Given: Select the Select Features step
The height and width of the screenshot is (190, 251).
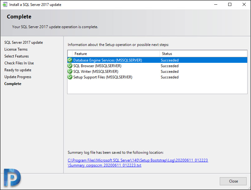Looking at the screenshot, I should click(17, 56).
